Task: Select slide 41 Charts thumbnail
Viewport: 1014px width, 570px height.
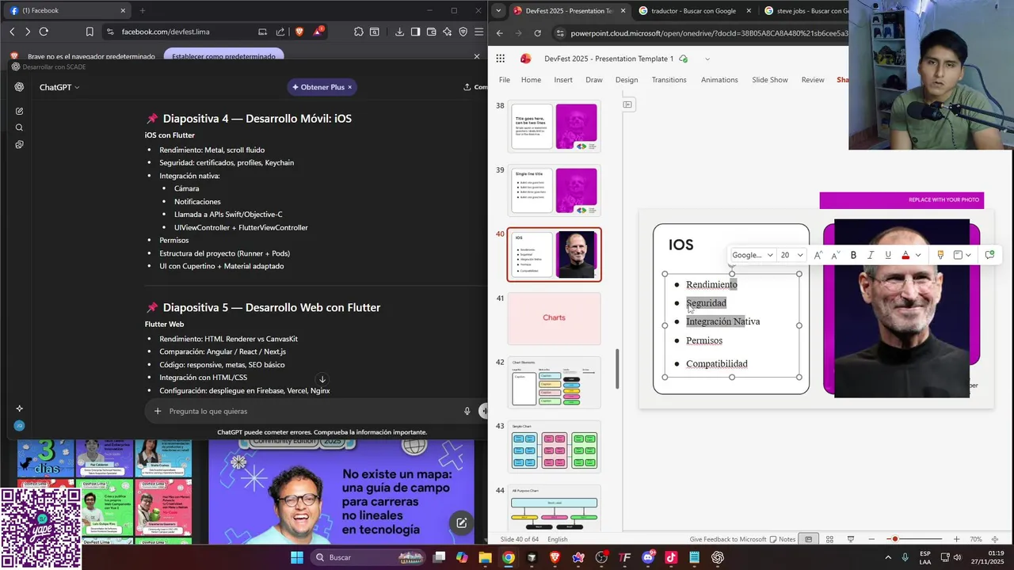Action: pyautogui.click(x=554, y=318)
